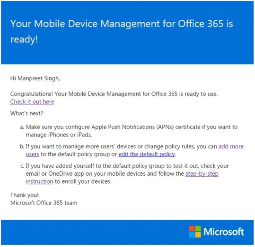Click the 'add more' link text
This screenshot has height=247, width=255.
pyautogui.click(x=231, y=146)
